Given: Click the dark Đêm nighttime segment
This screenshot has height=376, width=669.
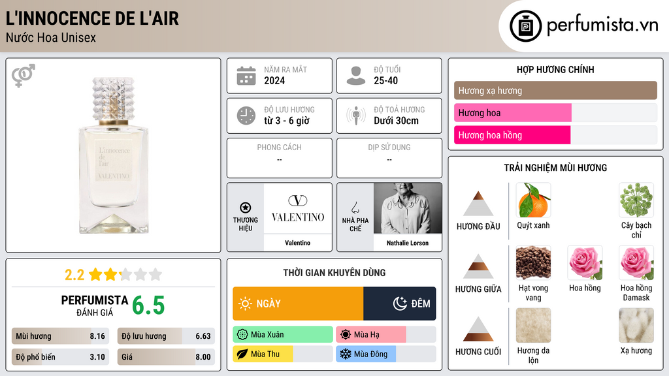Looking at the screenshot, I should (x=400, y=304).
